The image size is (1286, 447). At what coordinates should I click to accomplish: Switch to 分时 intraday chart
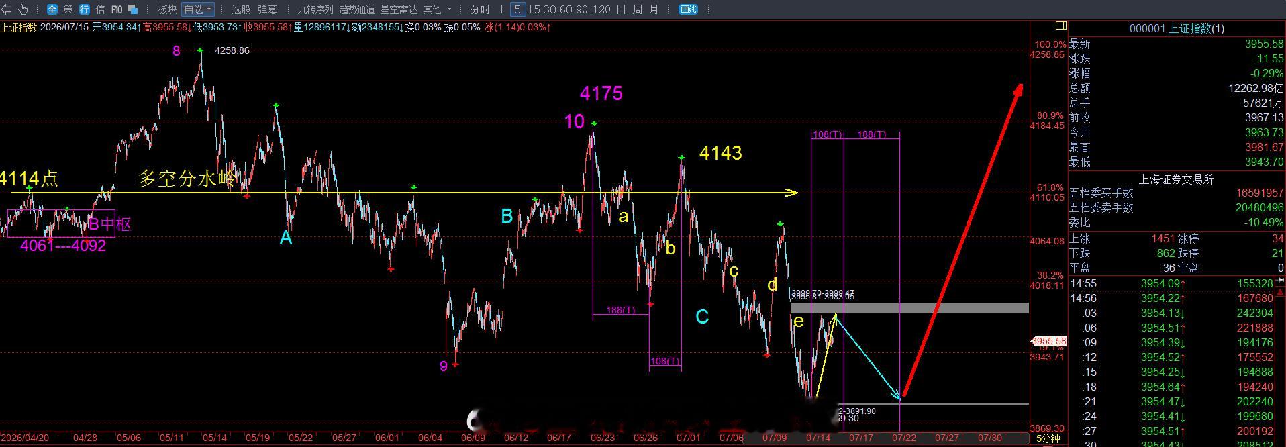480,9
